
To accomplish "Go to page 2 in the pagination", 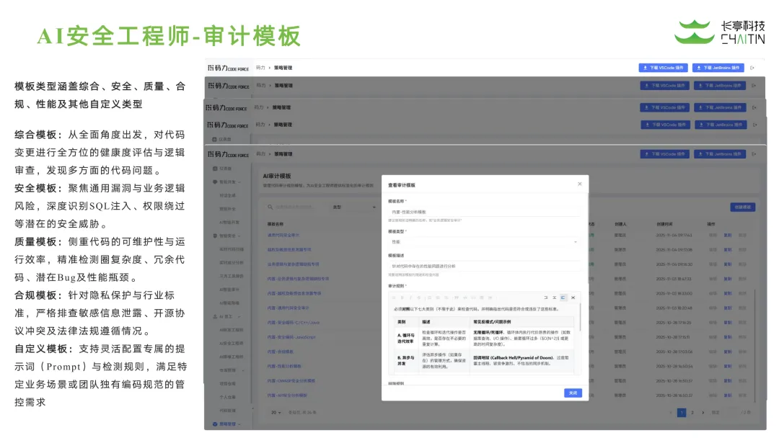I will (x=692, y=413).
